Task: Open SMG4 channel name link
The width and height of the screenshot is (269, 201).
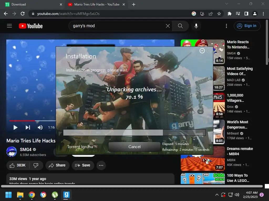Action: coord(25,149)
